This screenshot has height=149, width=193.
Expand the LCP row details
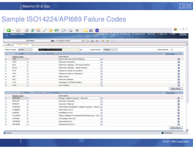pos(6,82)
